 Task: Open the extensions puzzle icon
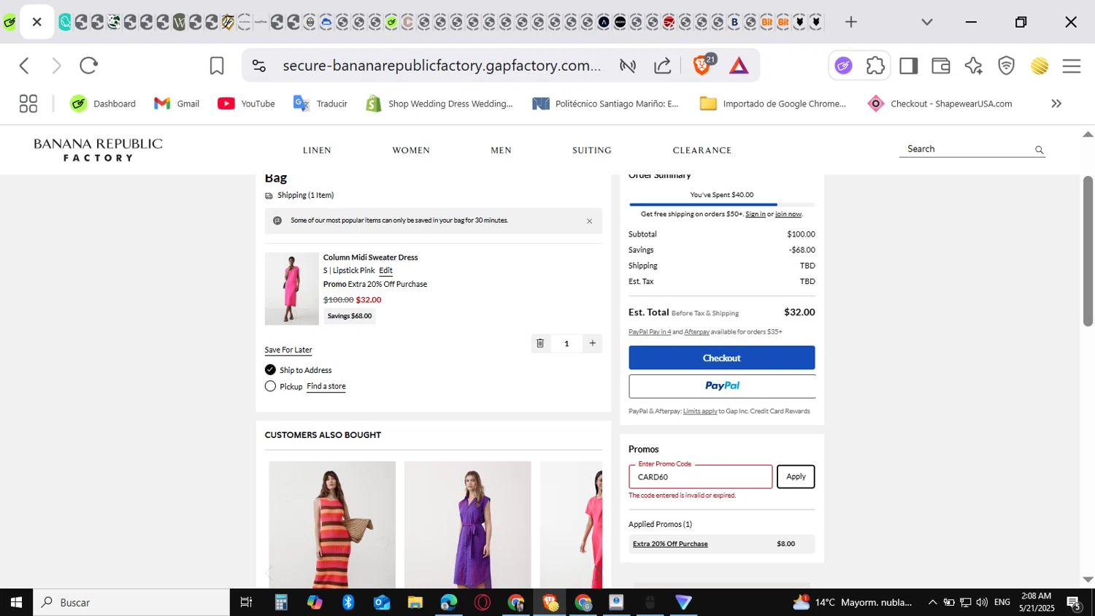(875, 66)
